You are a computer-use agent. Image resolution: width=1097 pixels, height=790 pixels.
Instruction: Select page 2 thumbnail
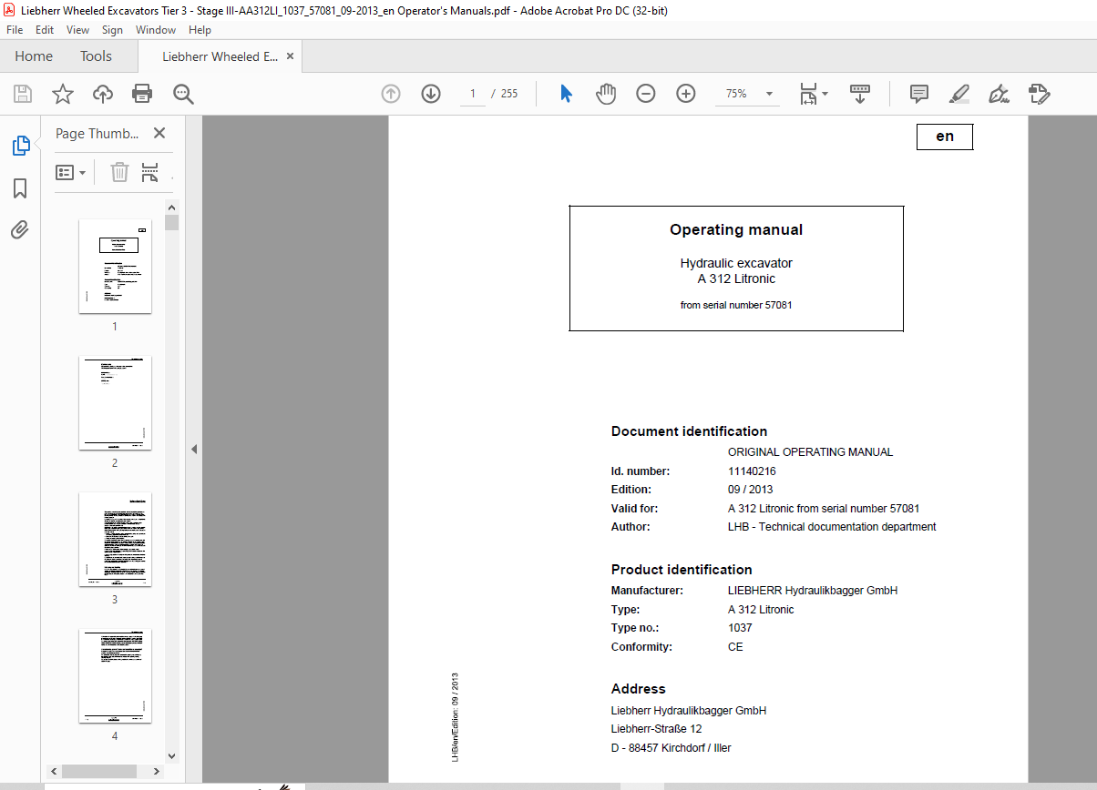pyautogui.click(x=115, y=402)
